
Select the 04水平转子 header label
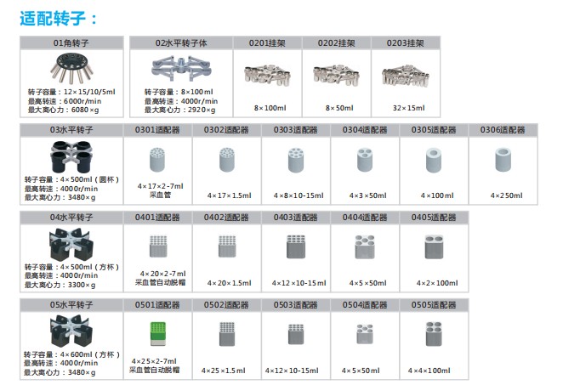coord(72,217)
